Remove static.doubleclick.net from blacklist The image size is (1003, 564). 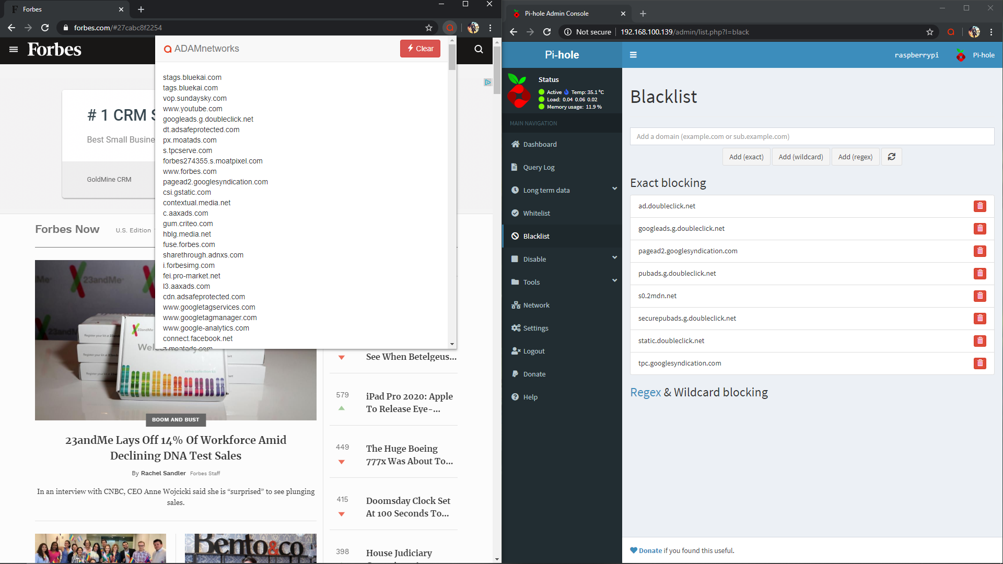979,341
